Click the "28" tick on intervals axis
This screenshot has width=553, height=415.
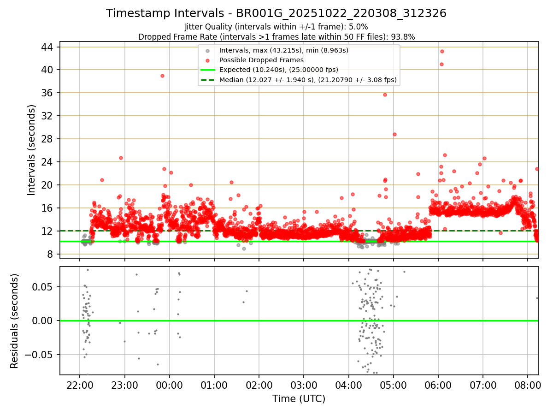pos(48,139)
